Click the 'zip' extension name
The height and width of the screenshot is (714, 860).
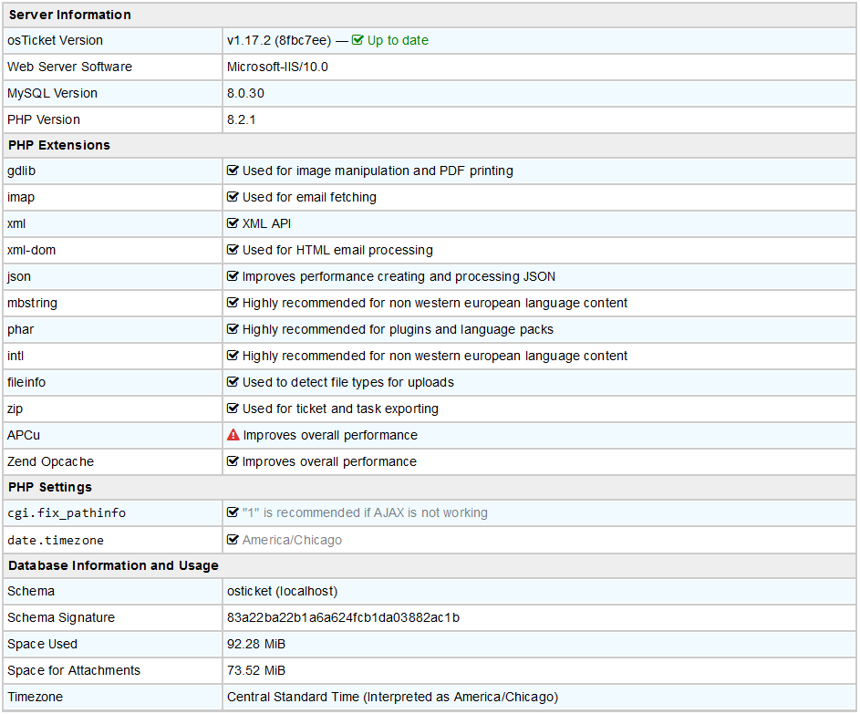pos(15,409)
